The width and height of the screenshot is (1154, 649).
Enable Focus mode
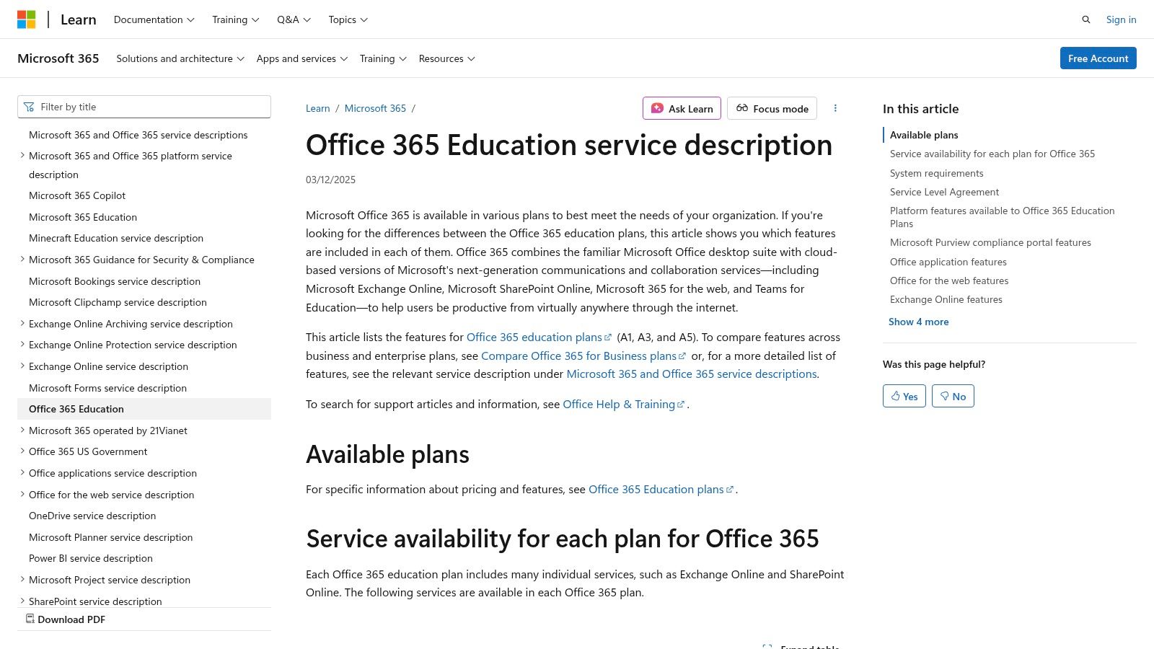(772, 108)
